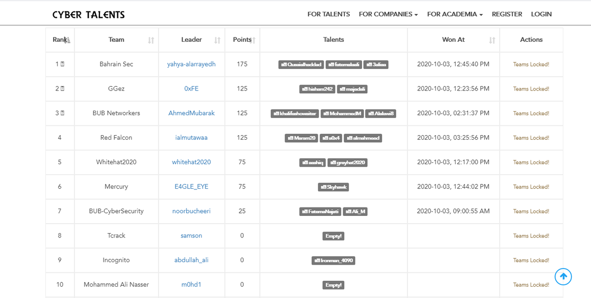Sort table by Rank column icon
This screenshot has width=591, height=298.
point(68,40)
